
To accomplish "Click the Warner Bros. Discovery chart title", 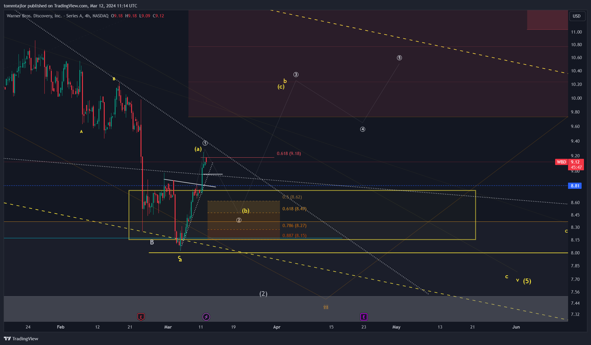I will pyautogui.click(x=58, y=16).
